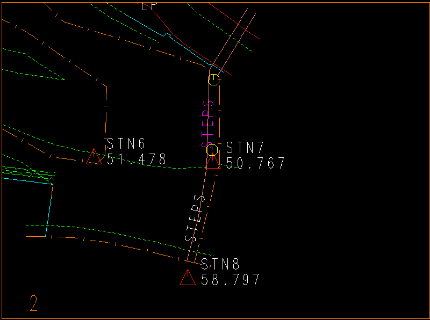Screen dimensions: 430x320
Task: Click the green dashed arrow tip at left
Action: (x=63, y=79)
